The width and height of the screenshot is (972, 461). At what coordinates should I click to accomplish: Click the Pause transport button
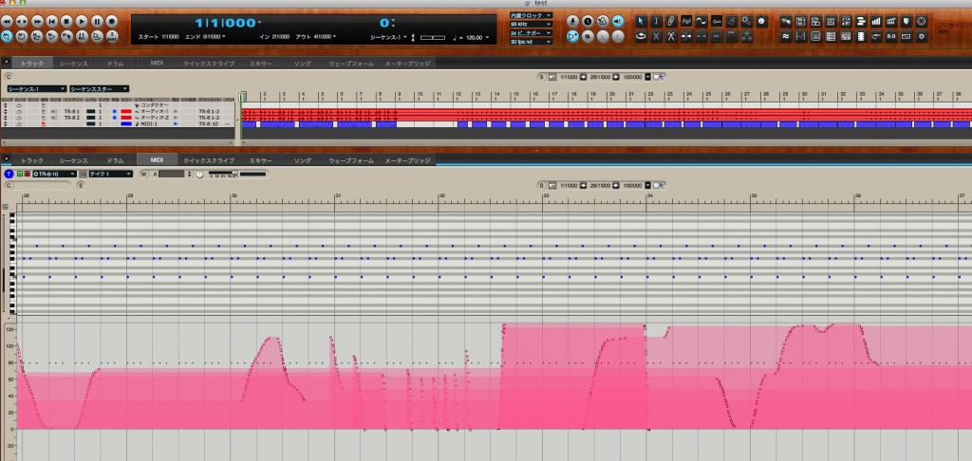point(97,22)
